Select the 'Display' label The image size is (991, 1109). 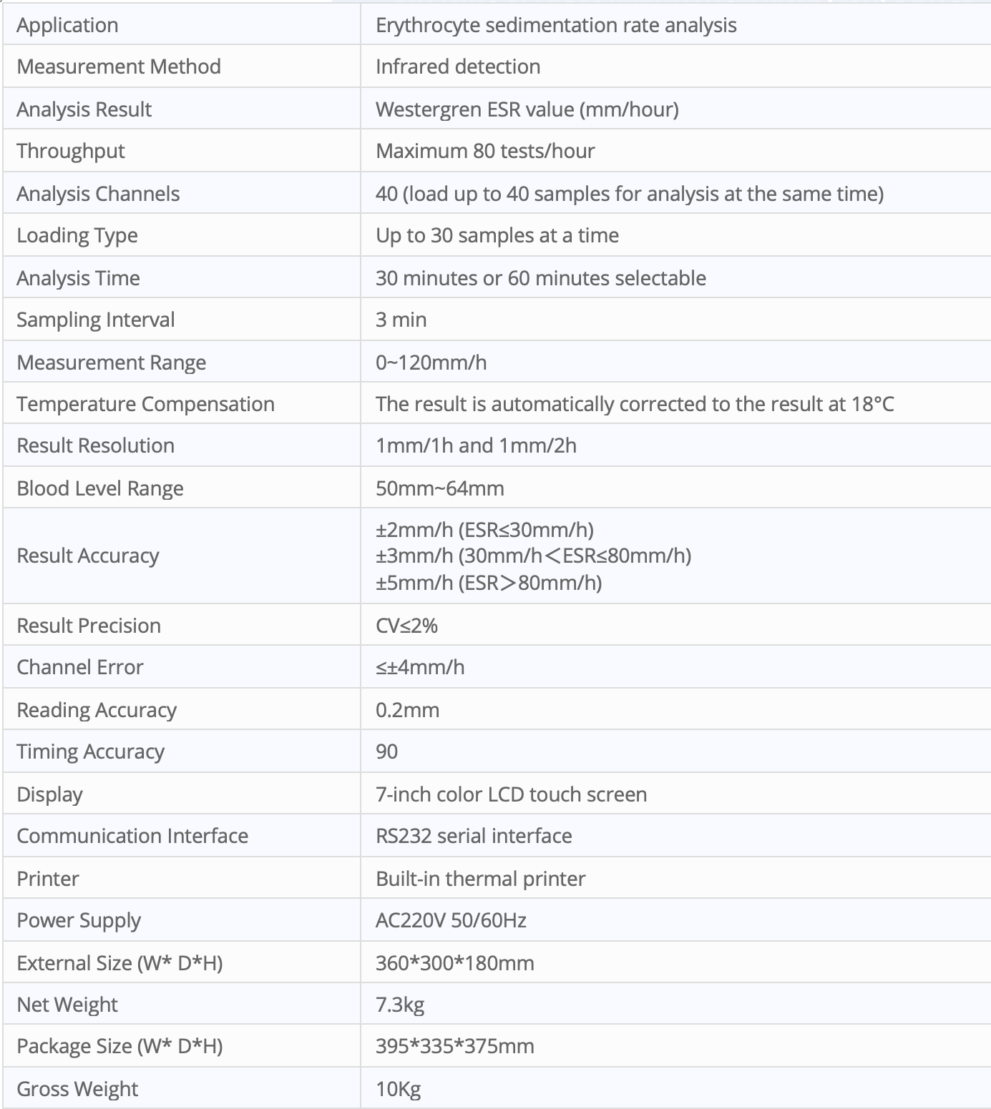tap(50, 794)
